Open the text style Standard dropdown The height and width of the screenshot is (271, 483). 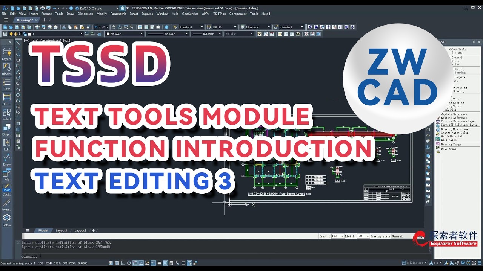tap(191, 27)
